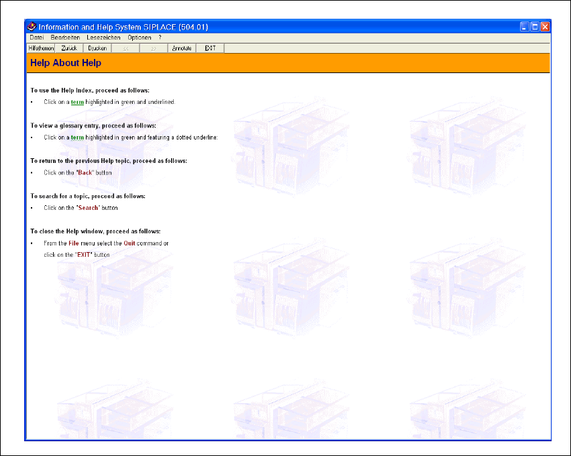The width and height of the screenshot is (571, 456).
Task: Maximize the help window
Action: pyautogui.click(x=535, y=27)
